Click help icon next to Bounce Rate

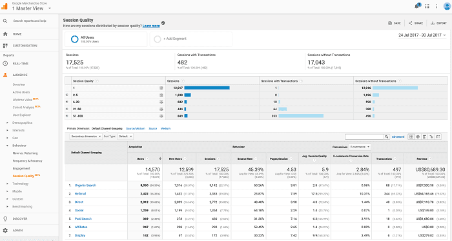[256, 159]
